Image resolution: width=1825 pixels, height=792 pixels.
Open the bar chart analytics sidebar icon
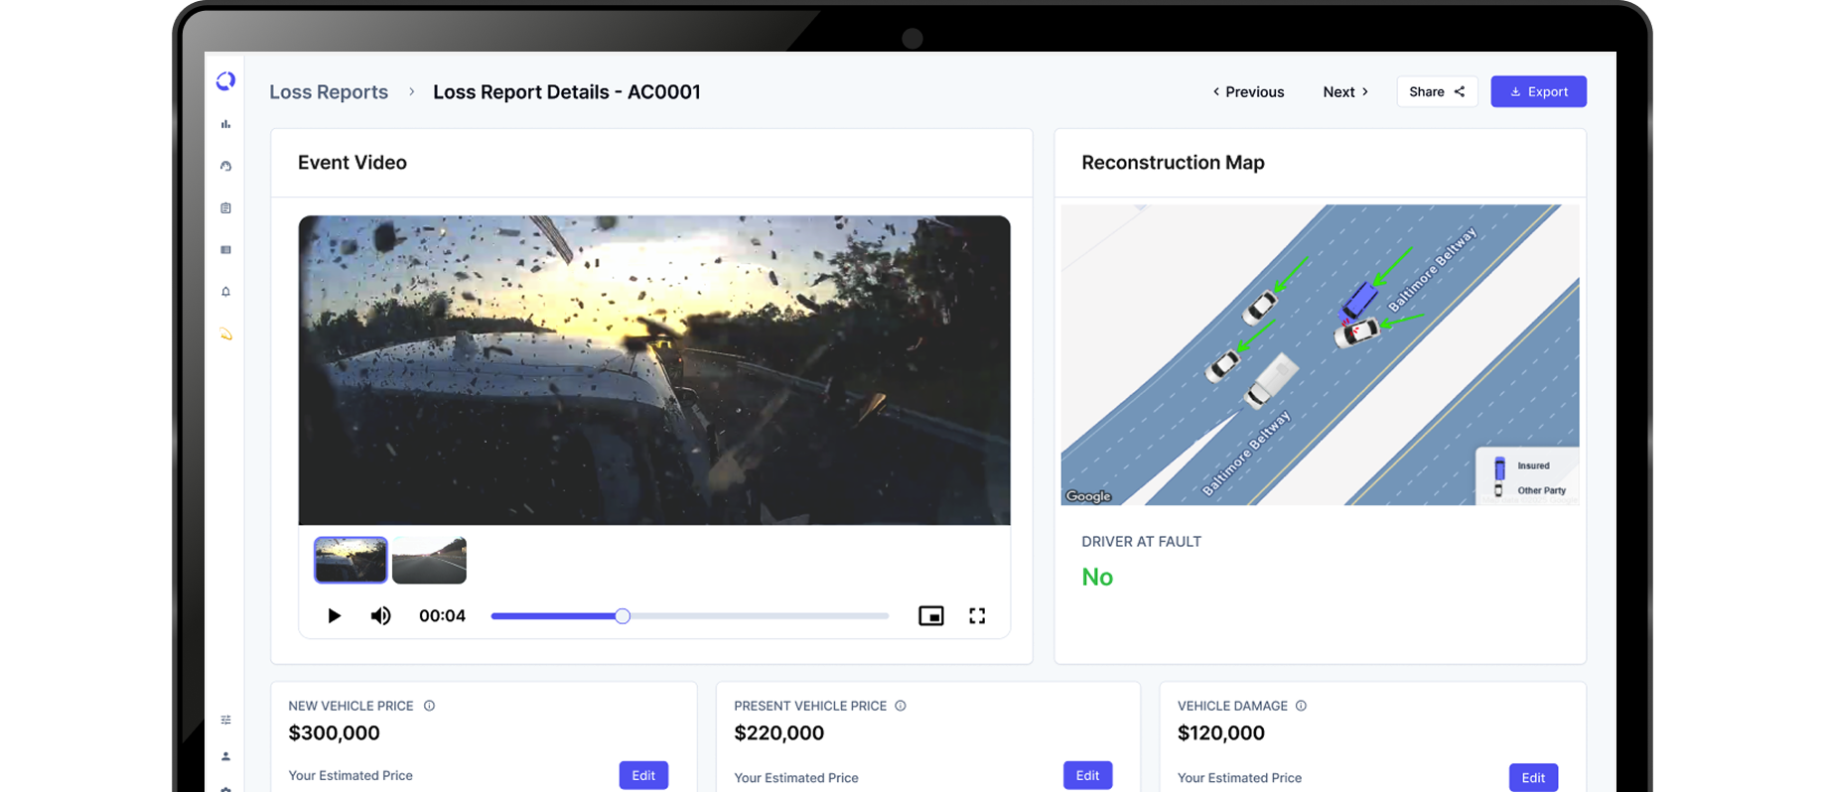point(225,124)
